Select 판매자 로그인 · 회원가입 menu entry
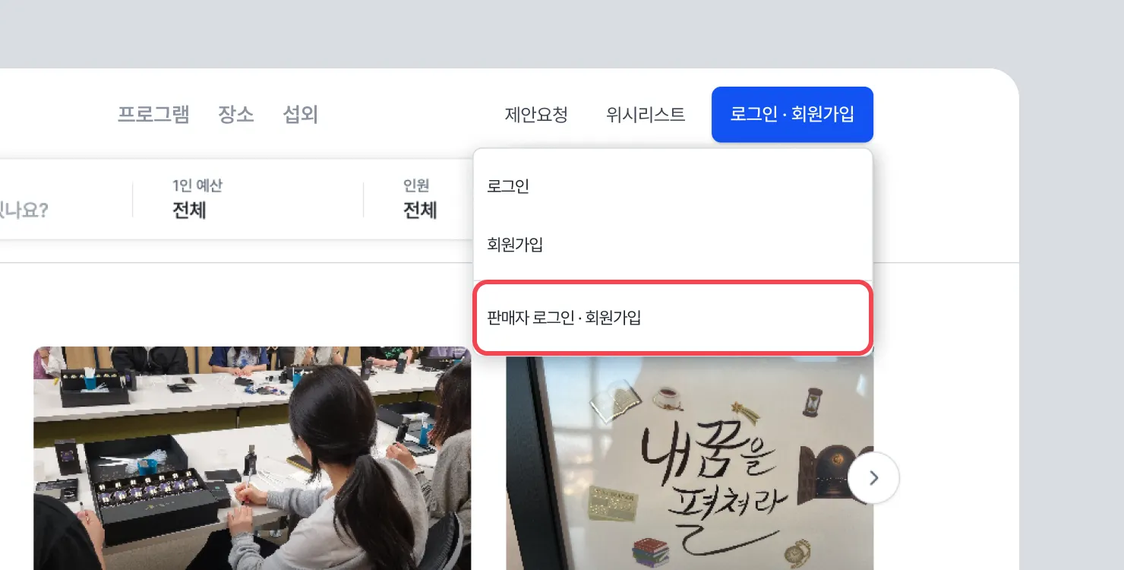 [673, 318]
